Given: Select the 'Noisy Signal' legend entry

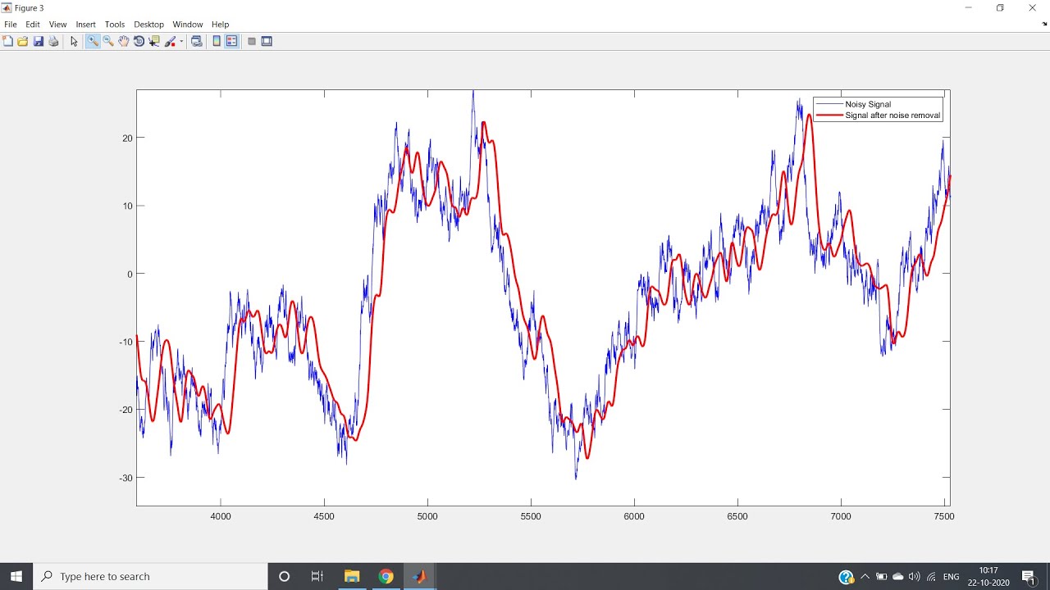Looking at the screenshot, I should coord(868,104).
